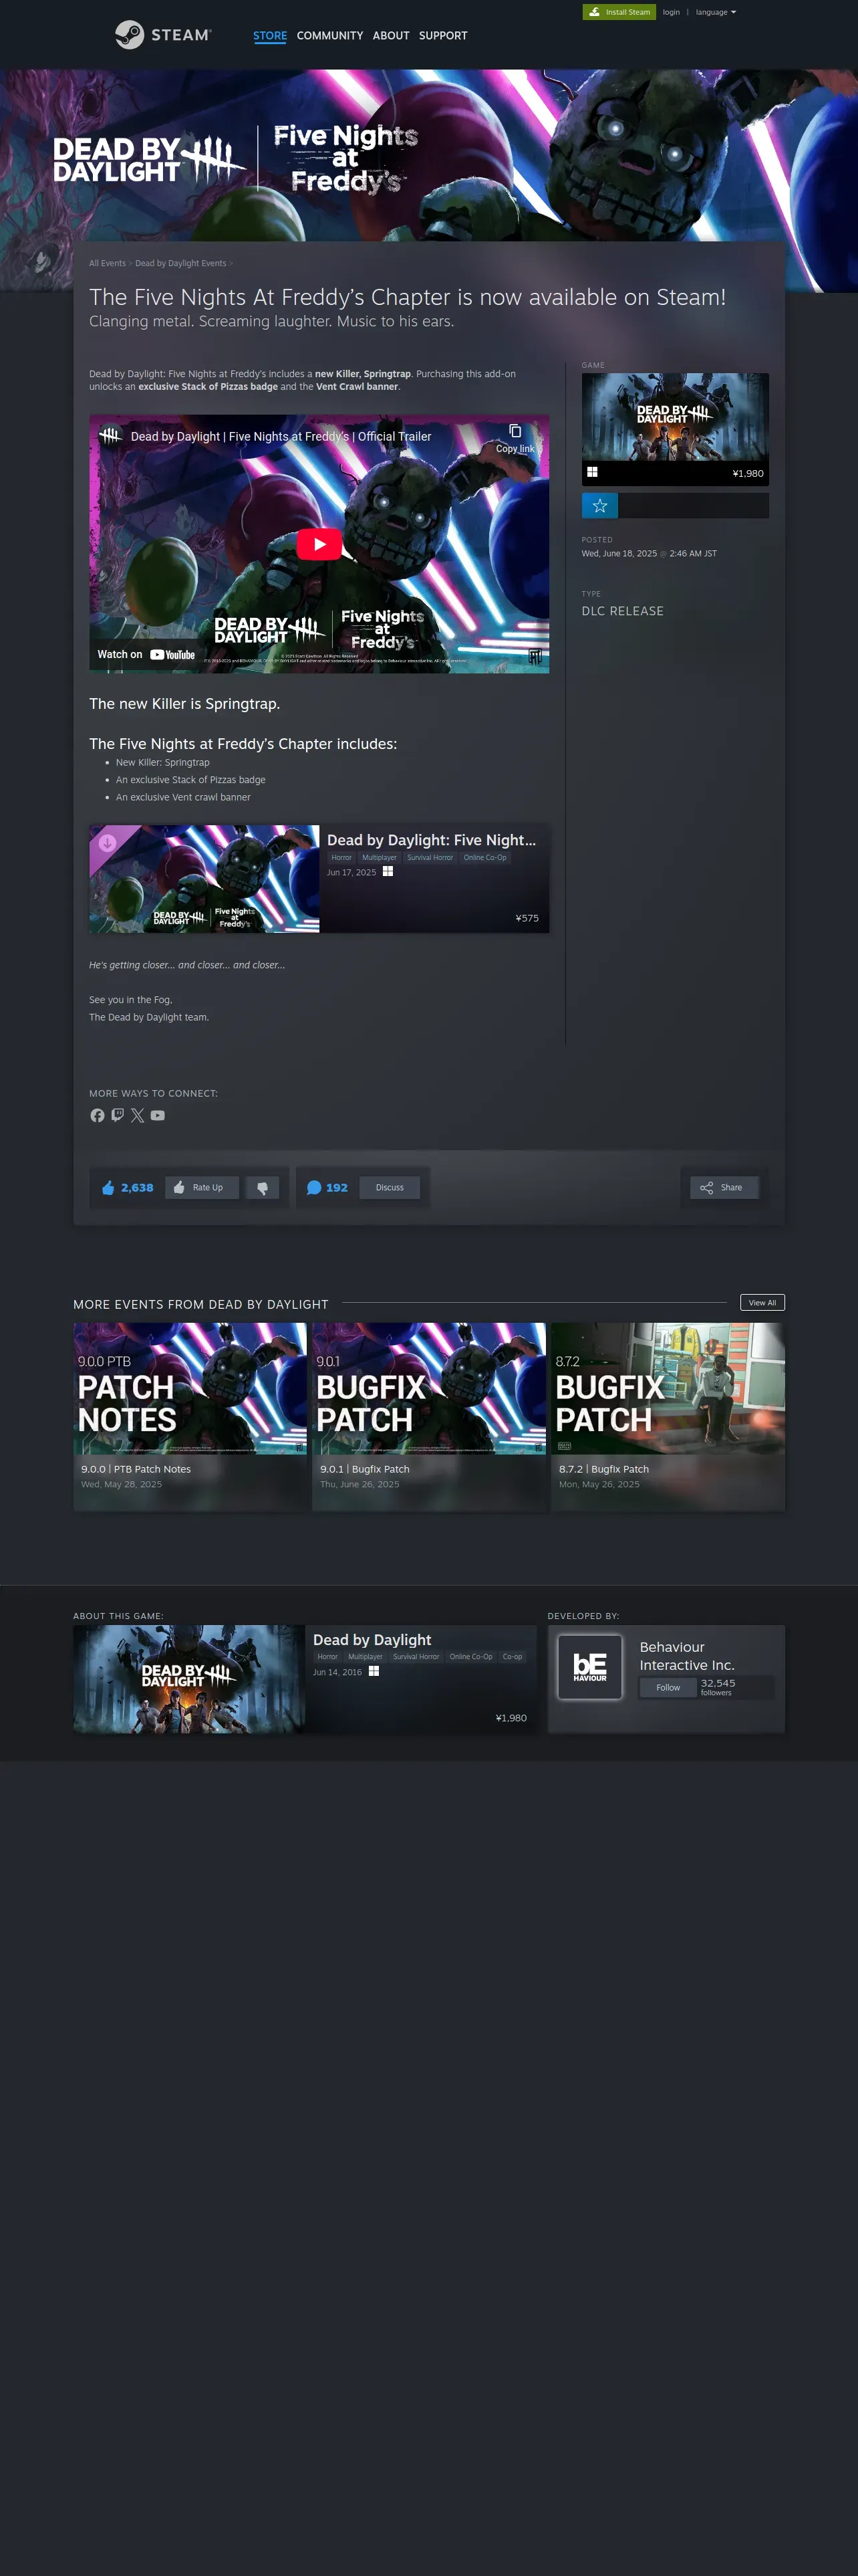Play the Official Trailer YouTube video

(x=319, y=544)
